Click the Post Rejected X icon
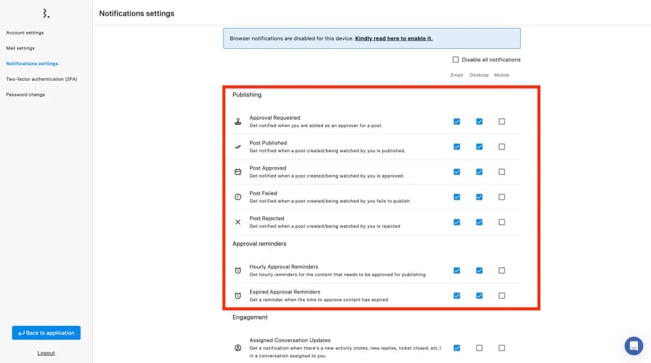 [238, 222]
